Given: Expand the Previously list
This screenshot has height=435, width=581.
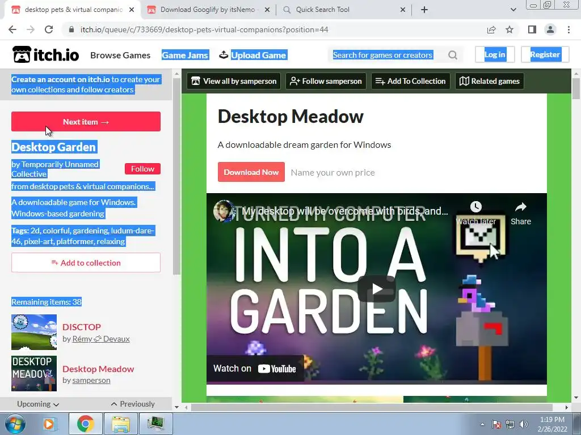Looking at the screenshot, I should pos(133,404).
